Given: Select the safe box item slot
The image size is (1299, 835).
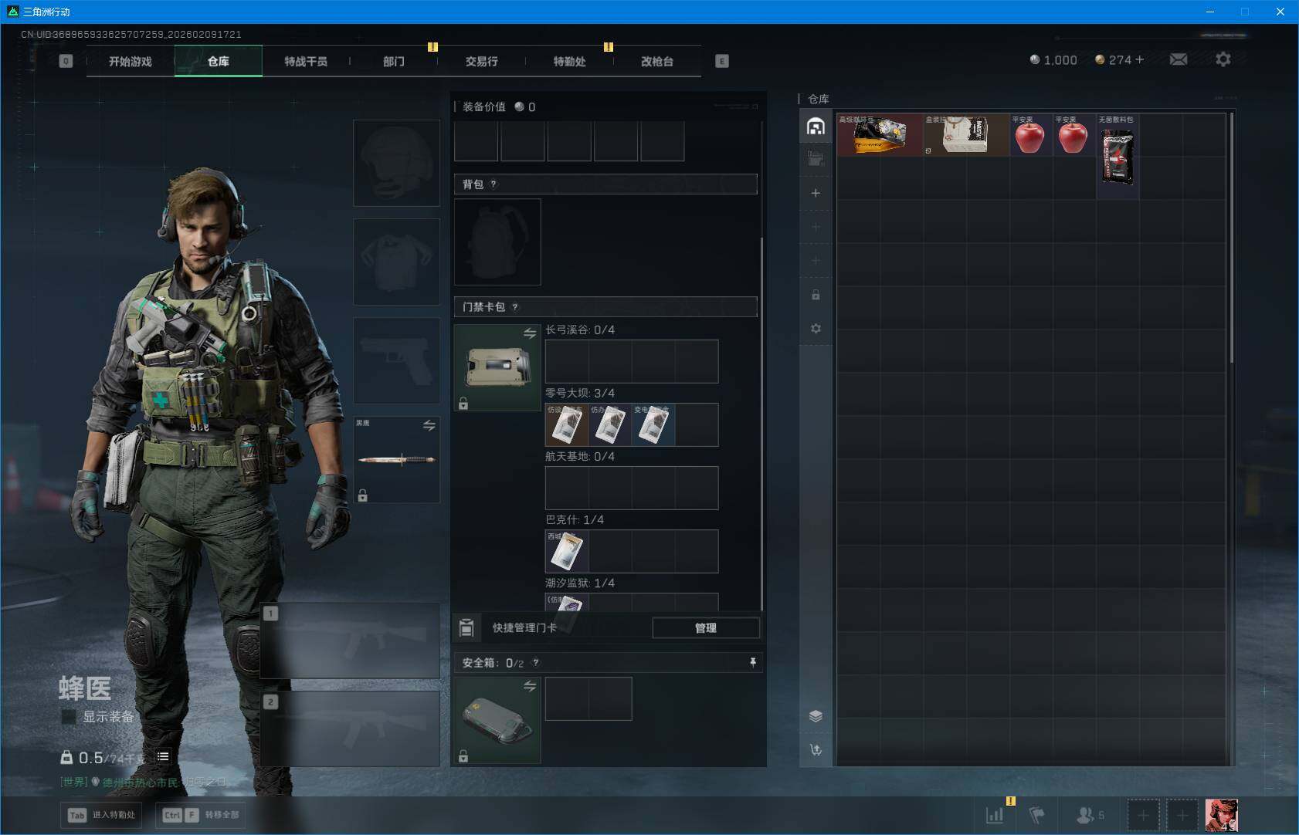Looking at the screenshot, I should coord(497,720).
